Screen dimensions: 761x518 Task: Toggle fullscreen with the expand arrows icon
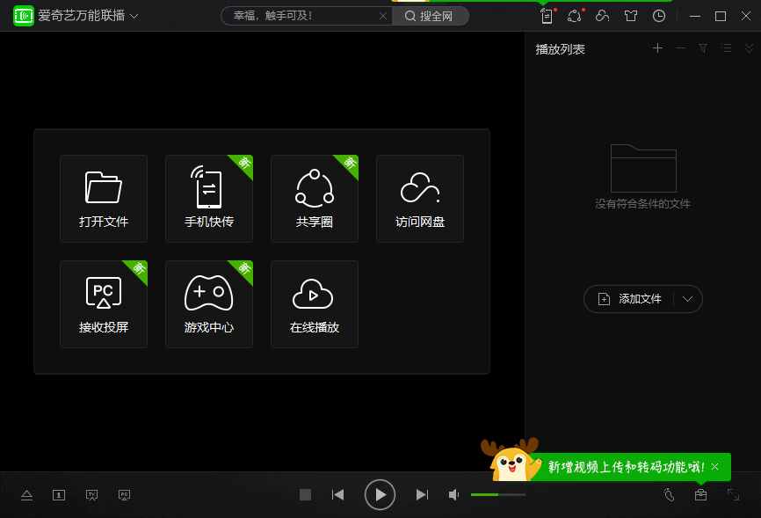click(733, 494)
